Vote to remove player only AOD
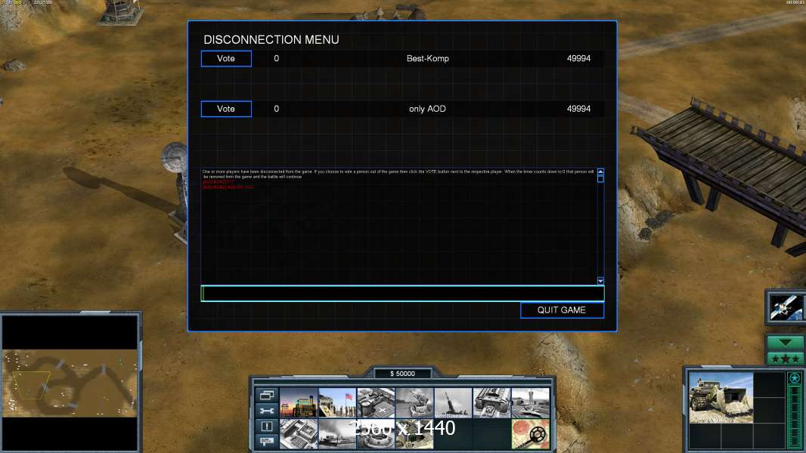Image resolution: width=806 pixels, height=453 pixels. point(226,109)
